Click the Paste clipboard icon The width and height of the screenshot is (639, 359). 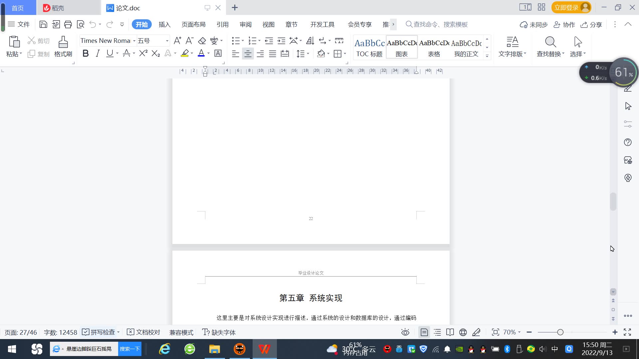click(x=14, y=42)
